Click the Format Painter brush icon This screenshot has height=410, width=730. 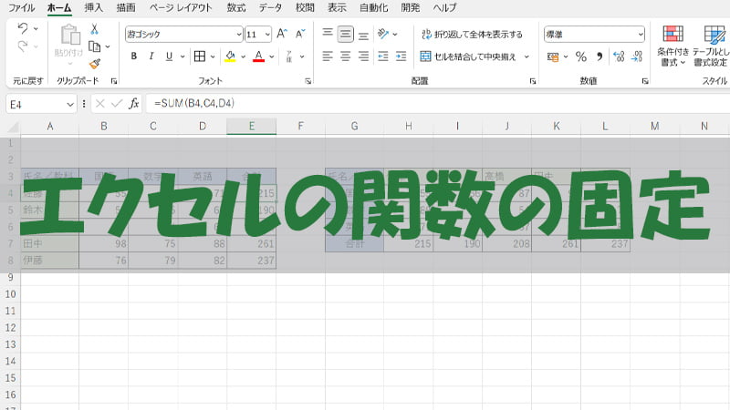(x=94, y=63)
